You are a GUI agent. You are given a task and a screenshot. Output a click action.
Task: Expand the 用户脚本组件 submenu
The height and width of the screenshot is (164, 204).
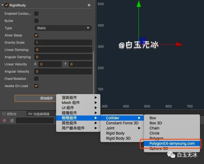[x=78, y=128]
